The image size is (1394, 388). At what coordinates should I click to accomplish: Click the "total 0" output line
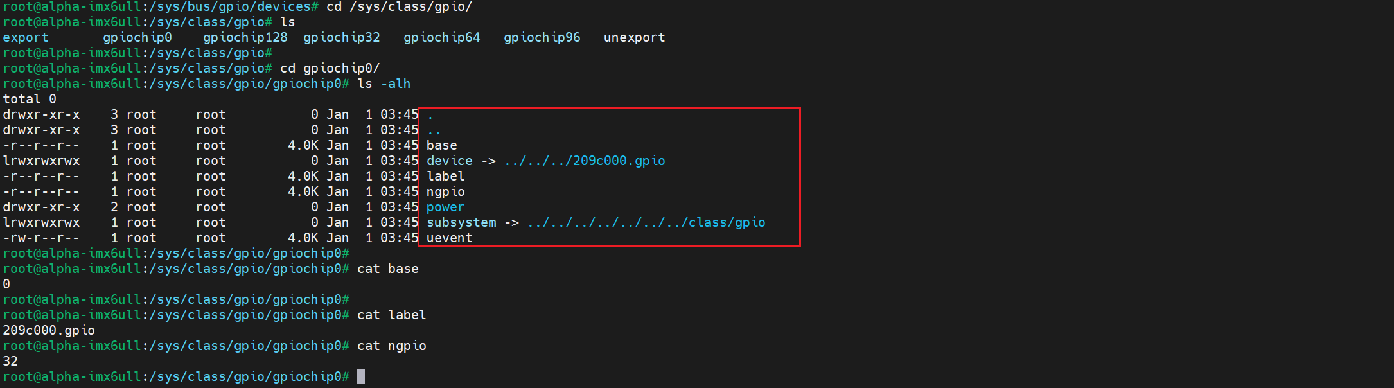coord(30,100)
